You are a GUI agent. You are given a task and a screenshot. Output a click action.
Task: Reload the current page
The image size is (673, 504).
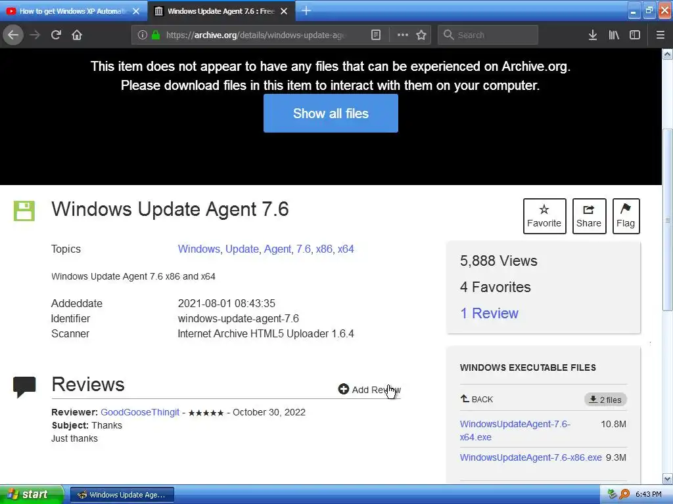click(x=57, y=35)
